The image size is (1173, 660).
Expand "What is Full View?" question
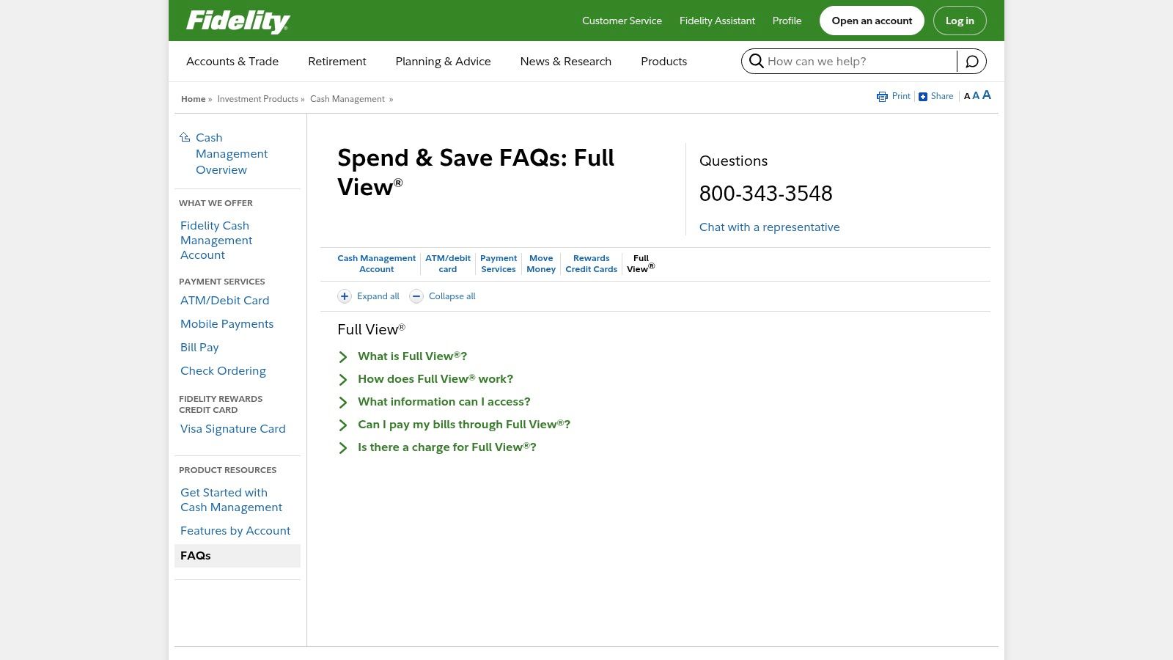pos(412,356)
